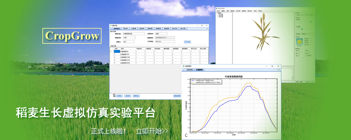
Task: Select the second radio option in display mode row
Action: (301, 15)
